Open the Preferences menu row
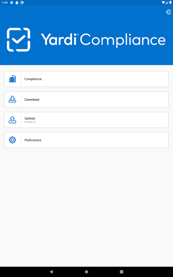The width and height of the screenshot is (173, 277). (x=86, y=140)
